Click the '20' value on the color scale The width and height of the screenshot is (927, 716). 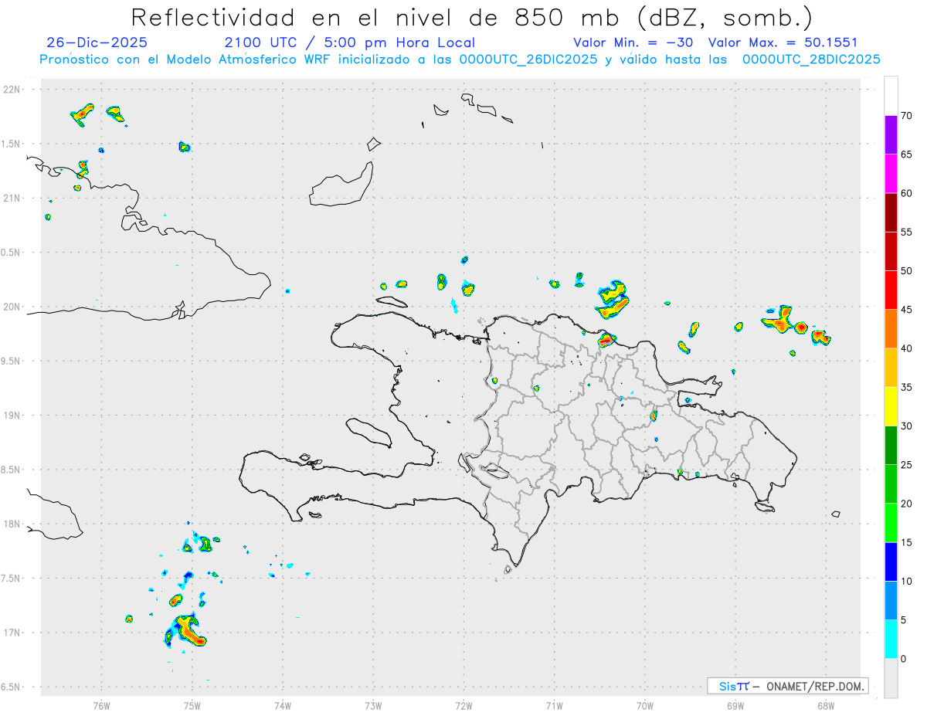pyautogui.click(x=906, y=504)
